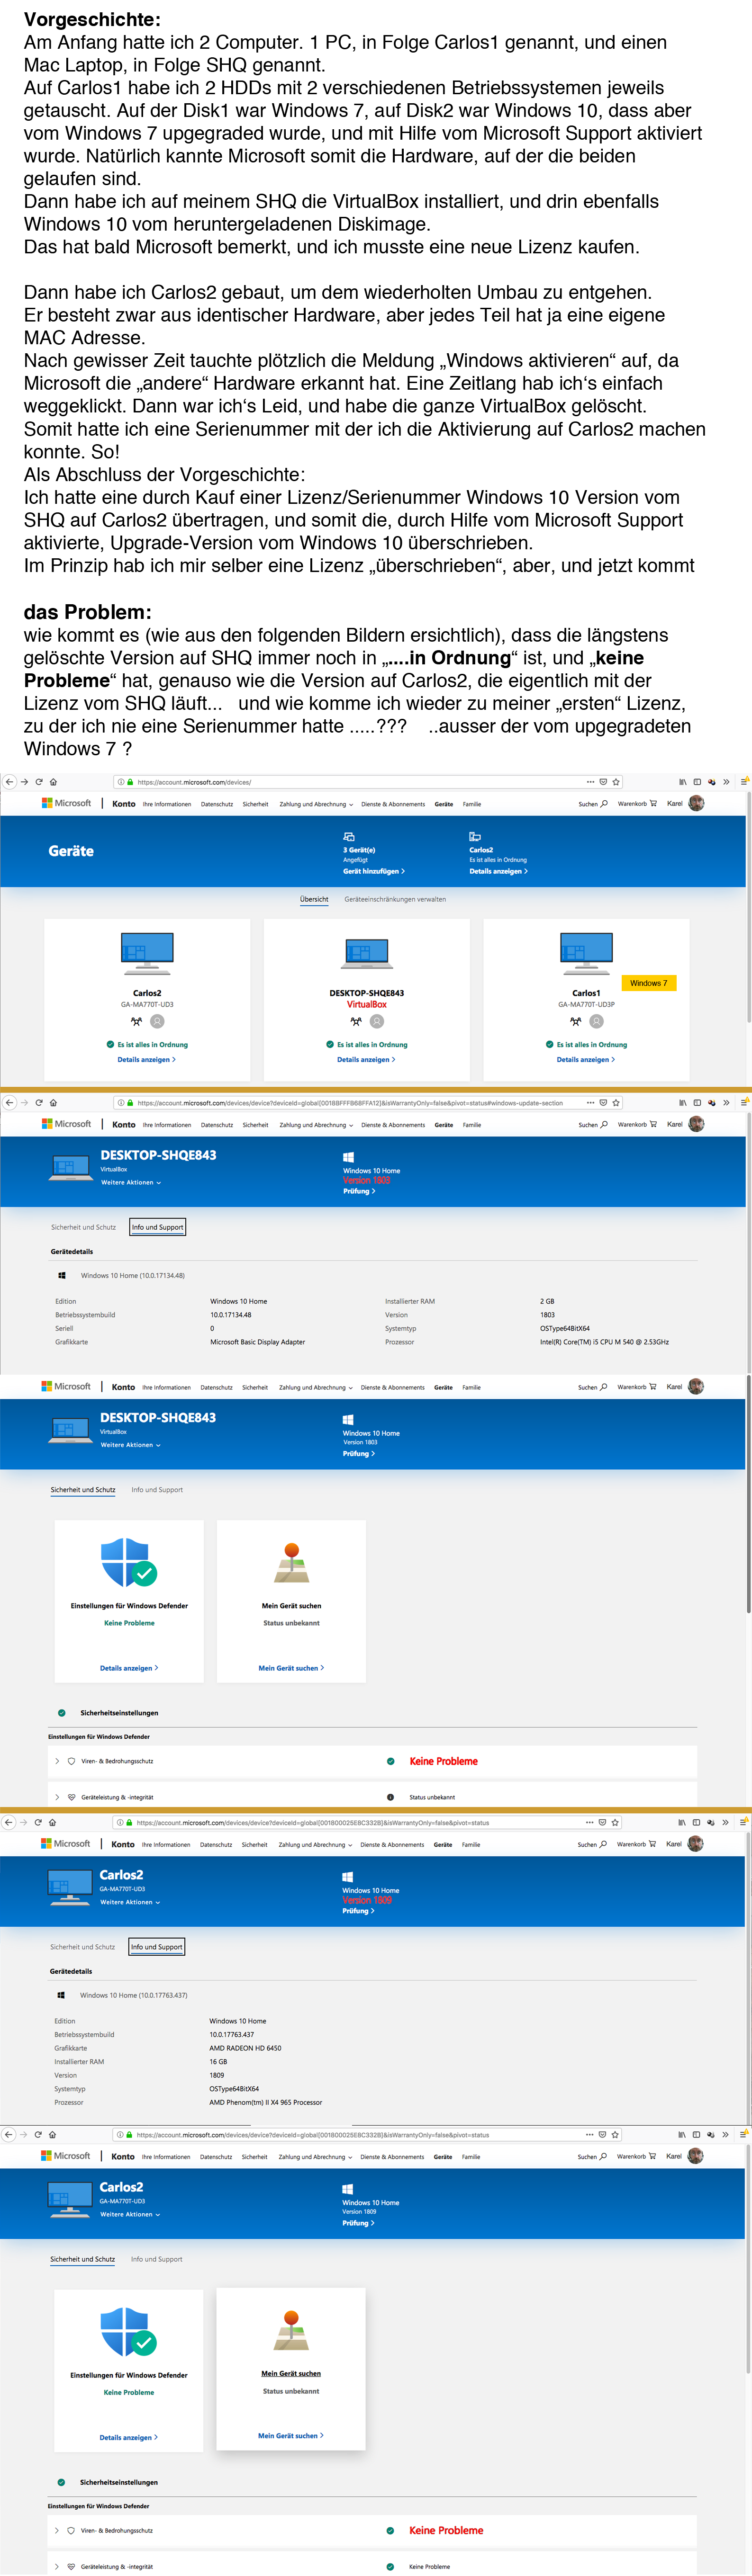Go back in the Geräte overview browser window
Image resolution: width=752 pixels, height=2576 pixels.
point(9,782)
